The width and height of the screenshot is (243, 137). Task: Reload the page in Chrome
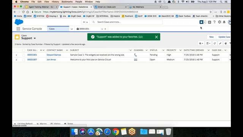coord(23,12)
